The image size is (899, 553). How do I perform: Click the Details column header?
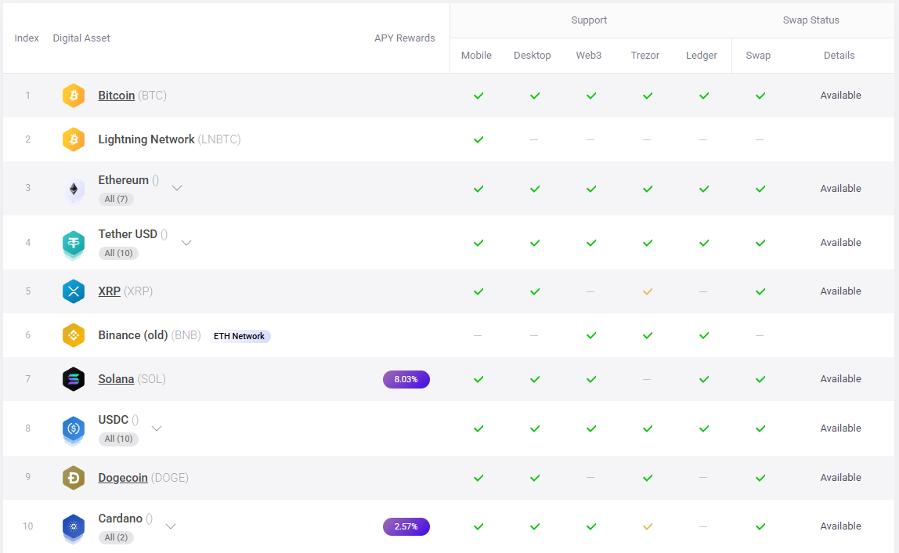coord(839,55)
